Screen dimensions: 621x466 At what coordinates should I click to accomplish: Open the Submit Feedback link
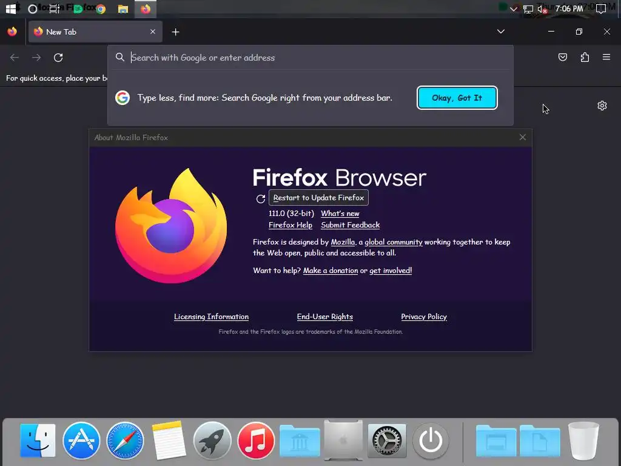(x=350, y=225)
